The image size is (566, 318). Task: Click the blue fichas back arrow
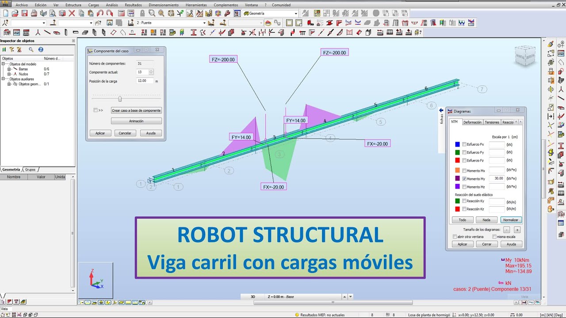[441, 110]
